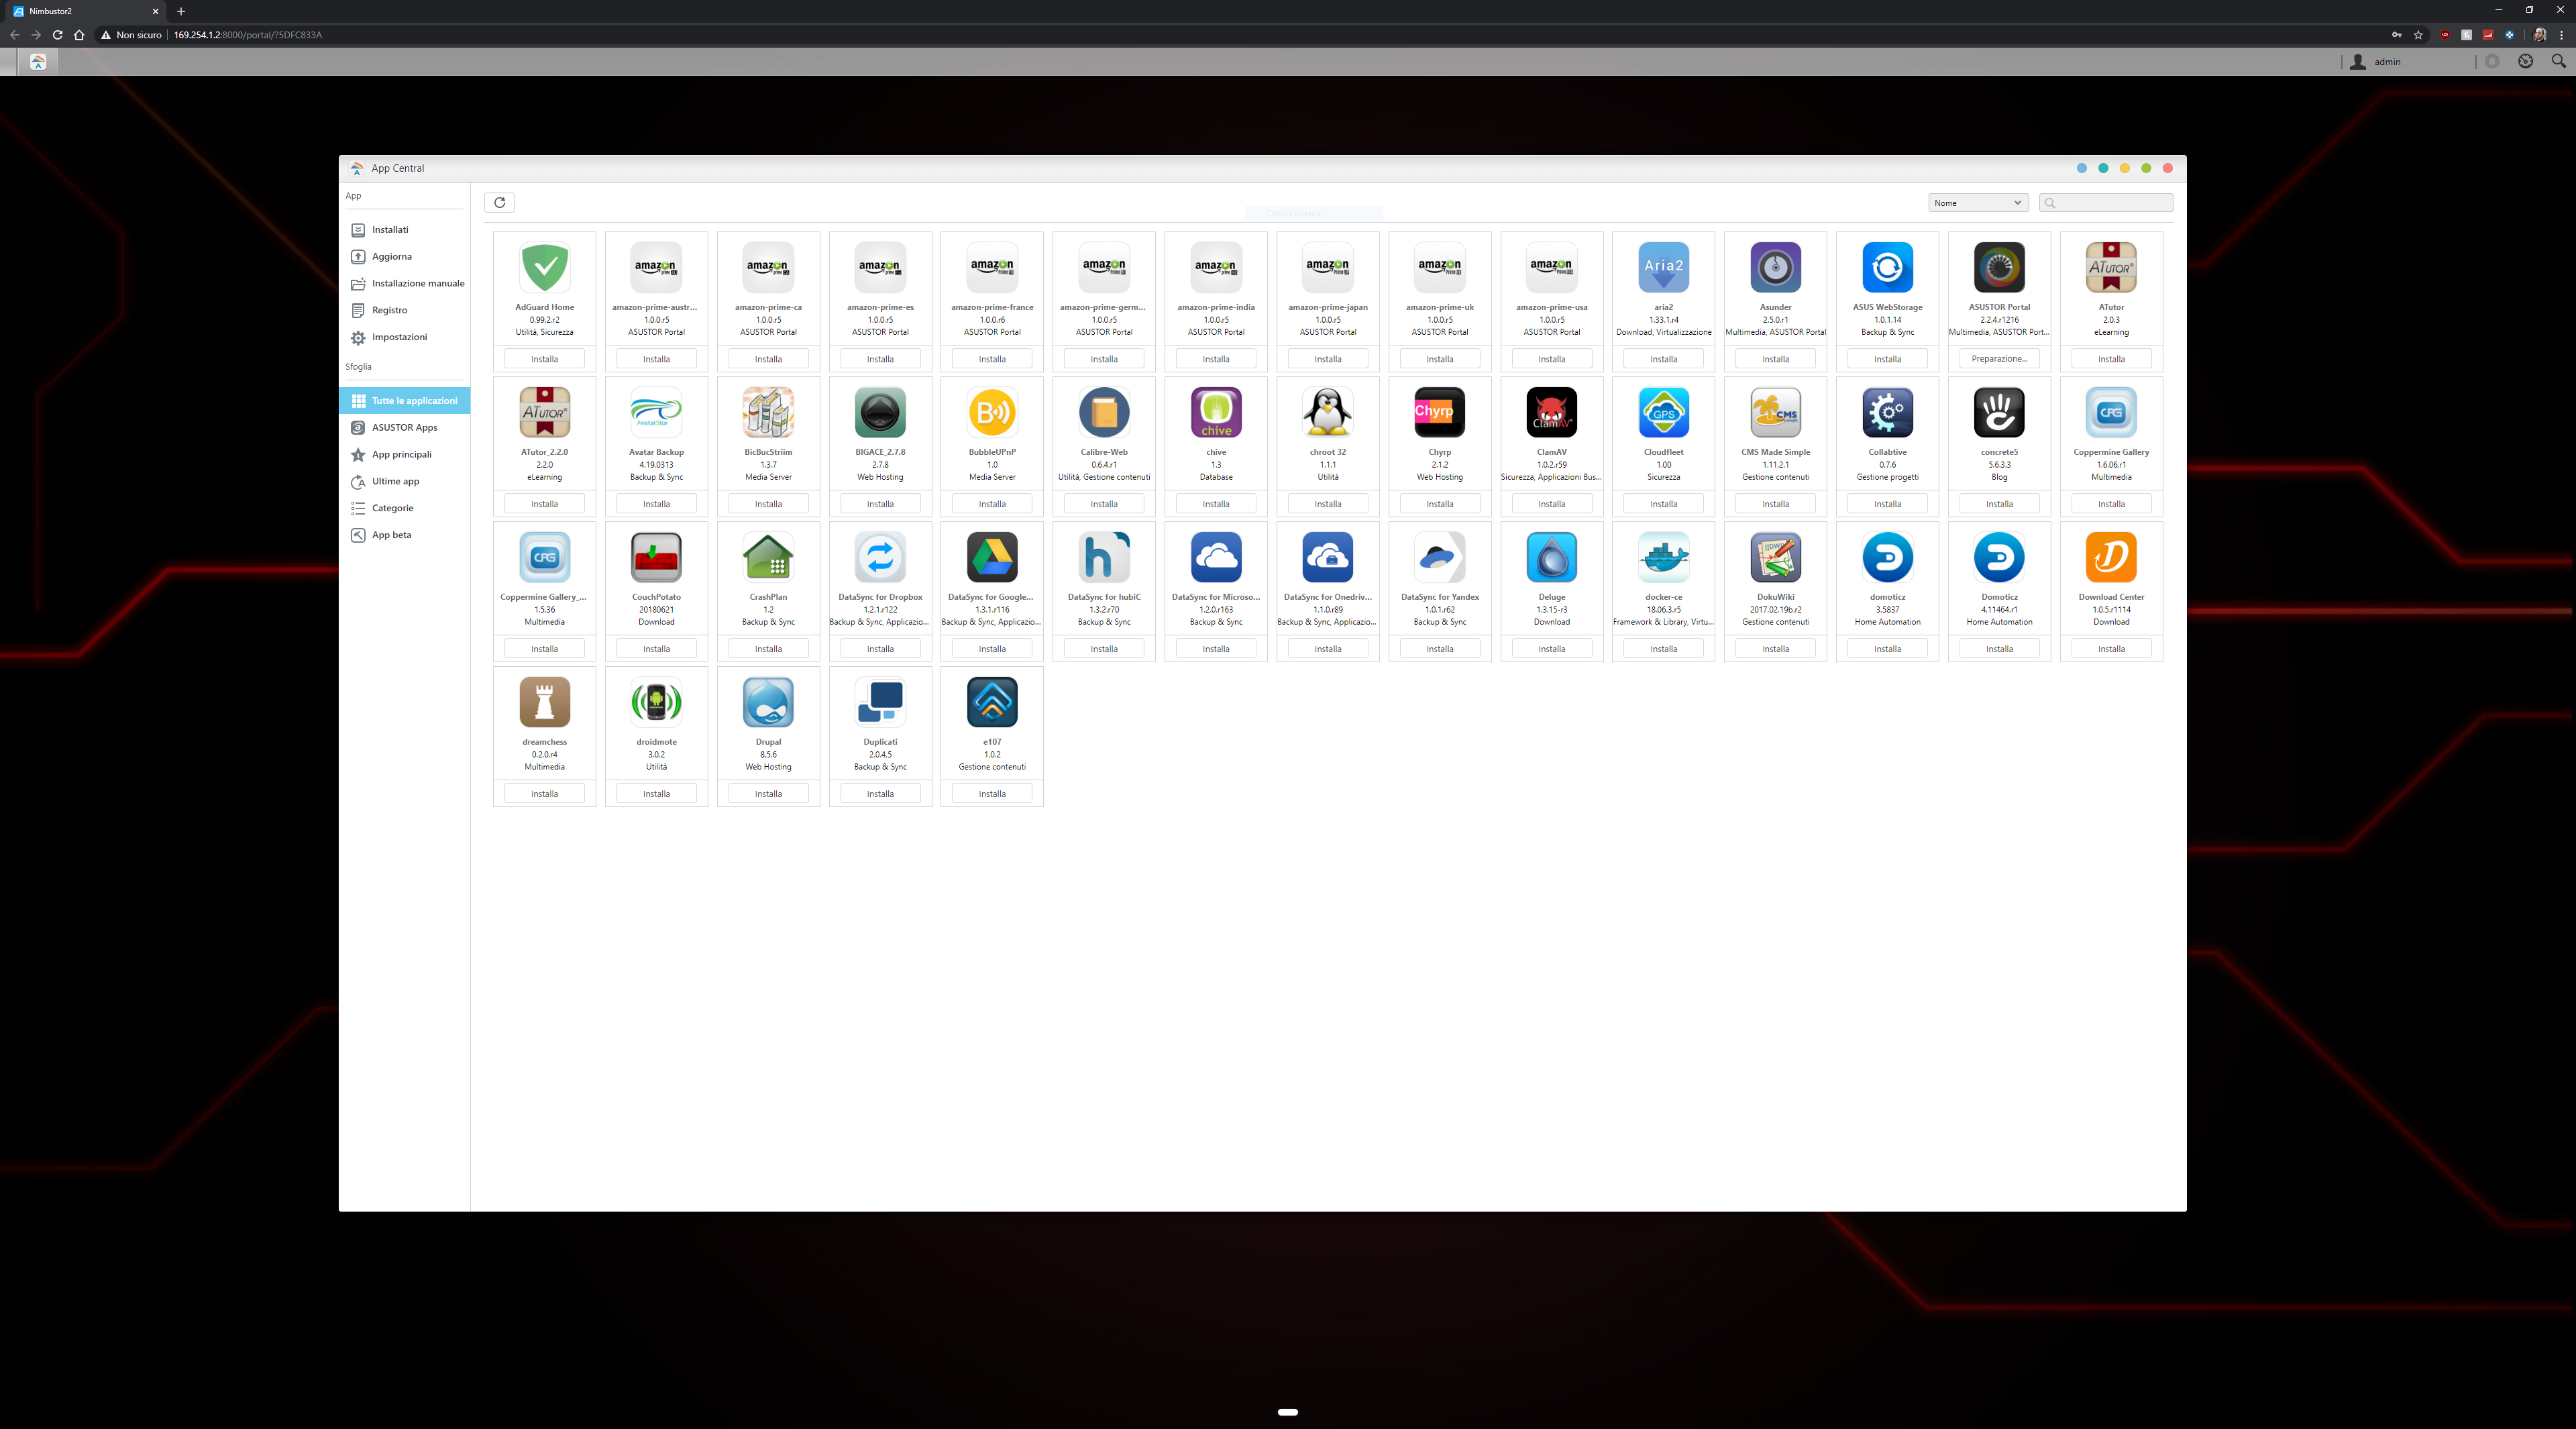Click the AdGuard Home app icon

click(544, 267)
